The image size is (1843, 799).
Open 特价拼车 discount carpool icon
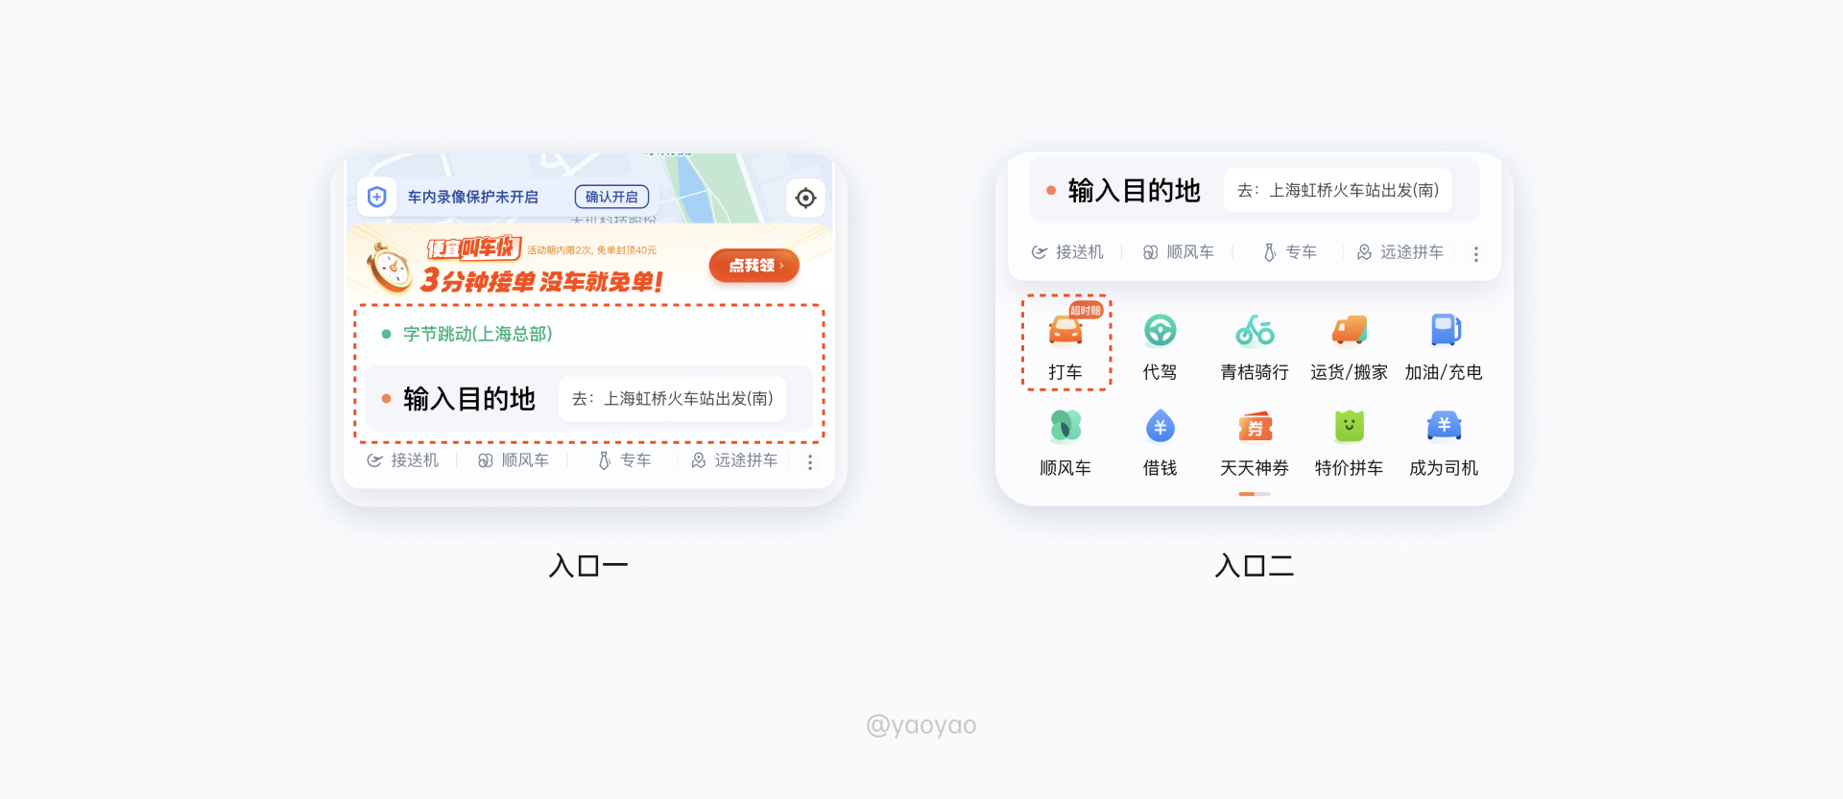1349,426
